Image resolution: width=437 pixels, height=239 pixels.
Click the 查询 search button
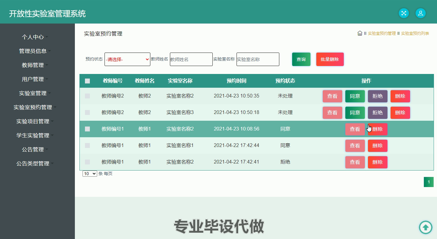[301, 59]
